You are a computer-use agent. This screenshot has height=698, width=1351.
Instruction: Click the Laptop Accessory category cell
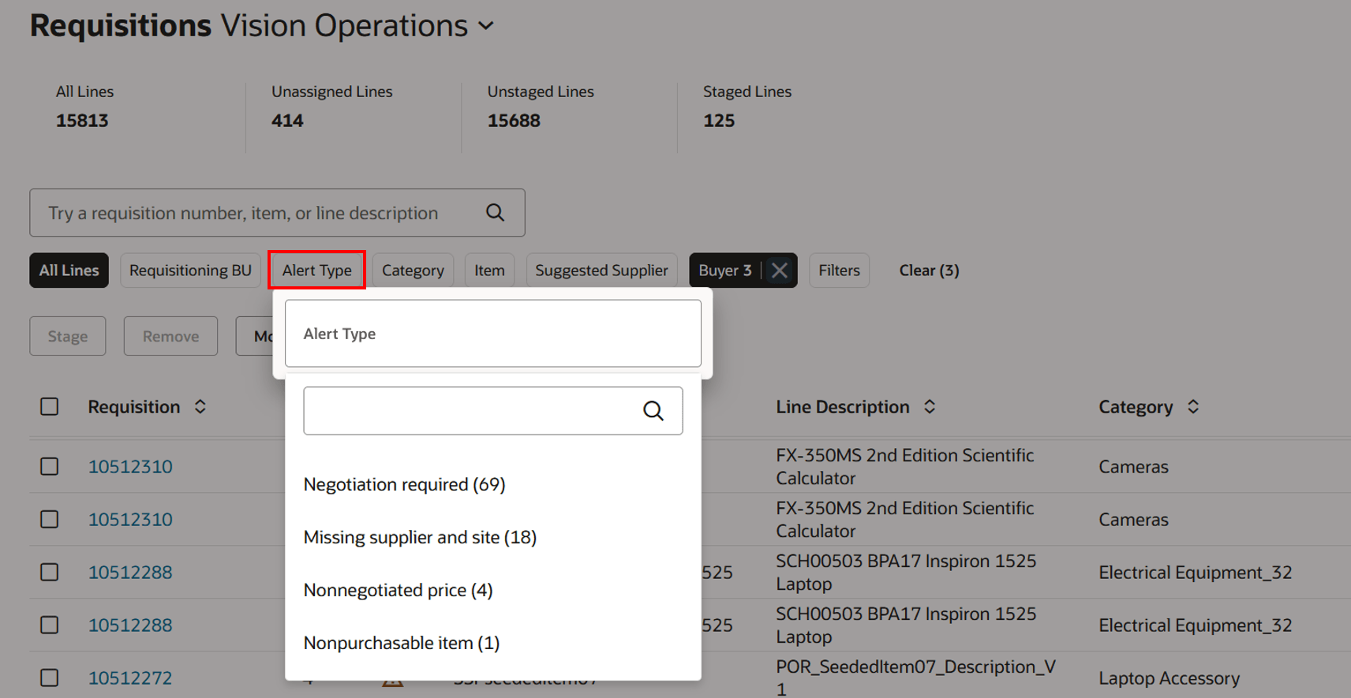click(1169, 678)
